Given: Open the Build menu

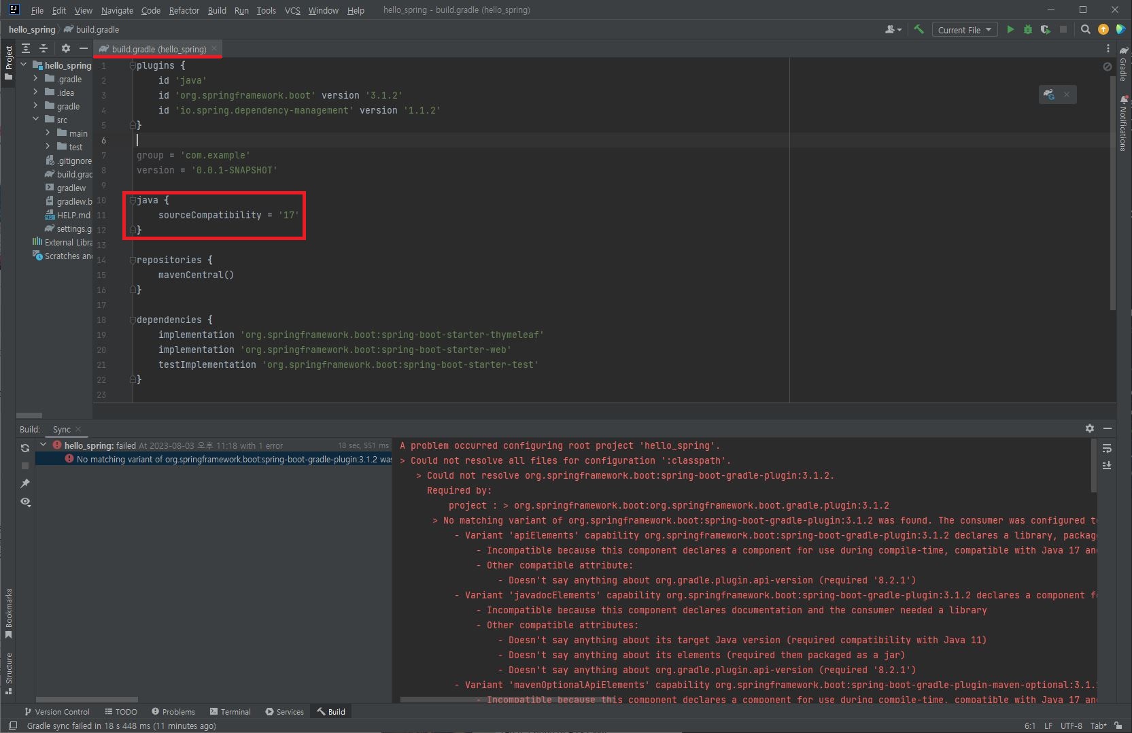Looking at the screenshot, I should [217, 10].
